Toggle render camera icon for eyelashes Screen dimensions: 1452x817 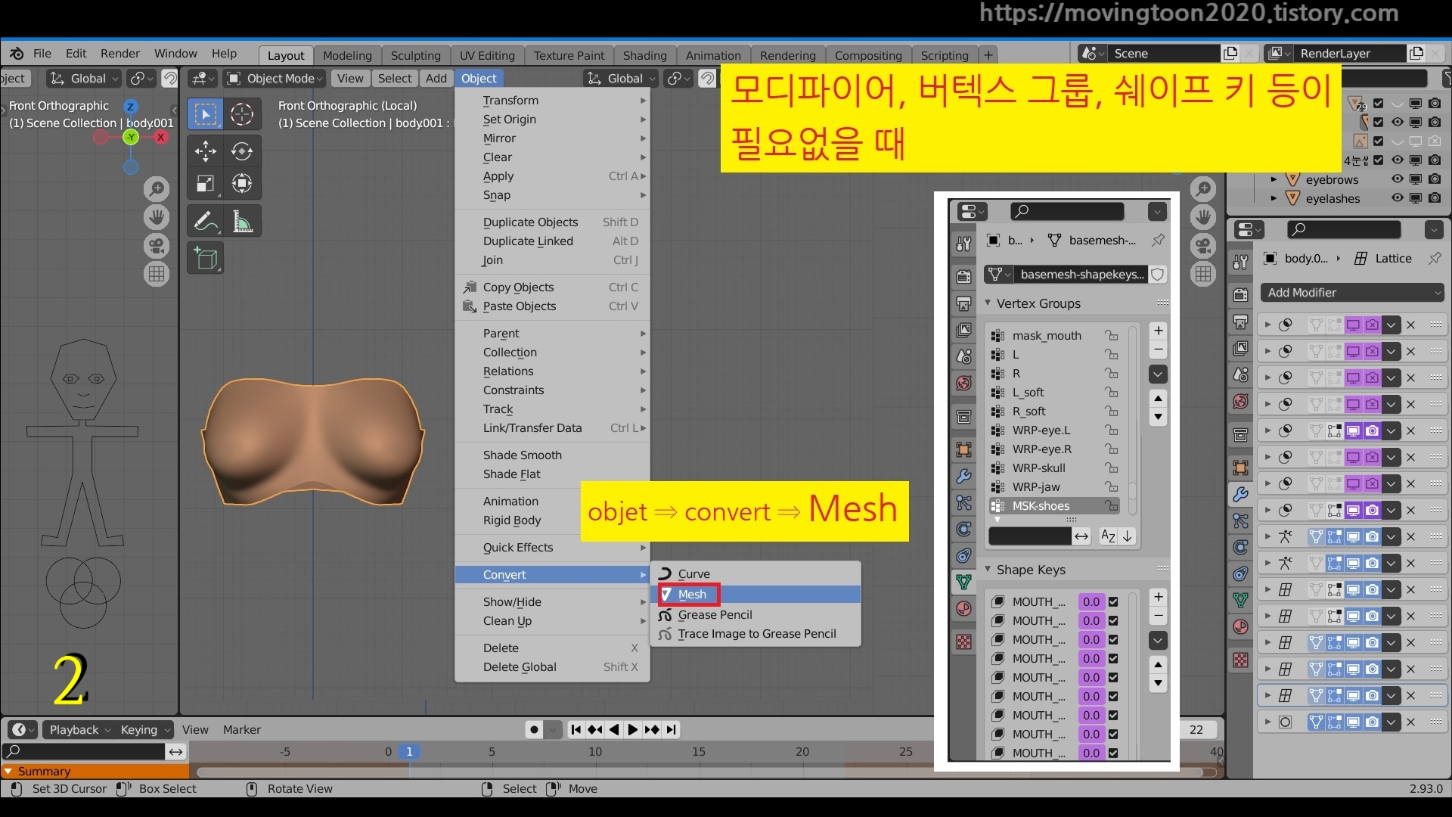[1435, 198]
